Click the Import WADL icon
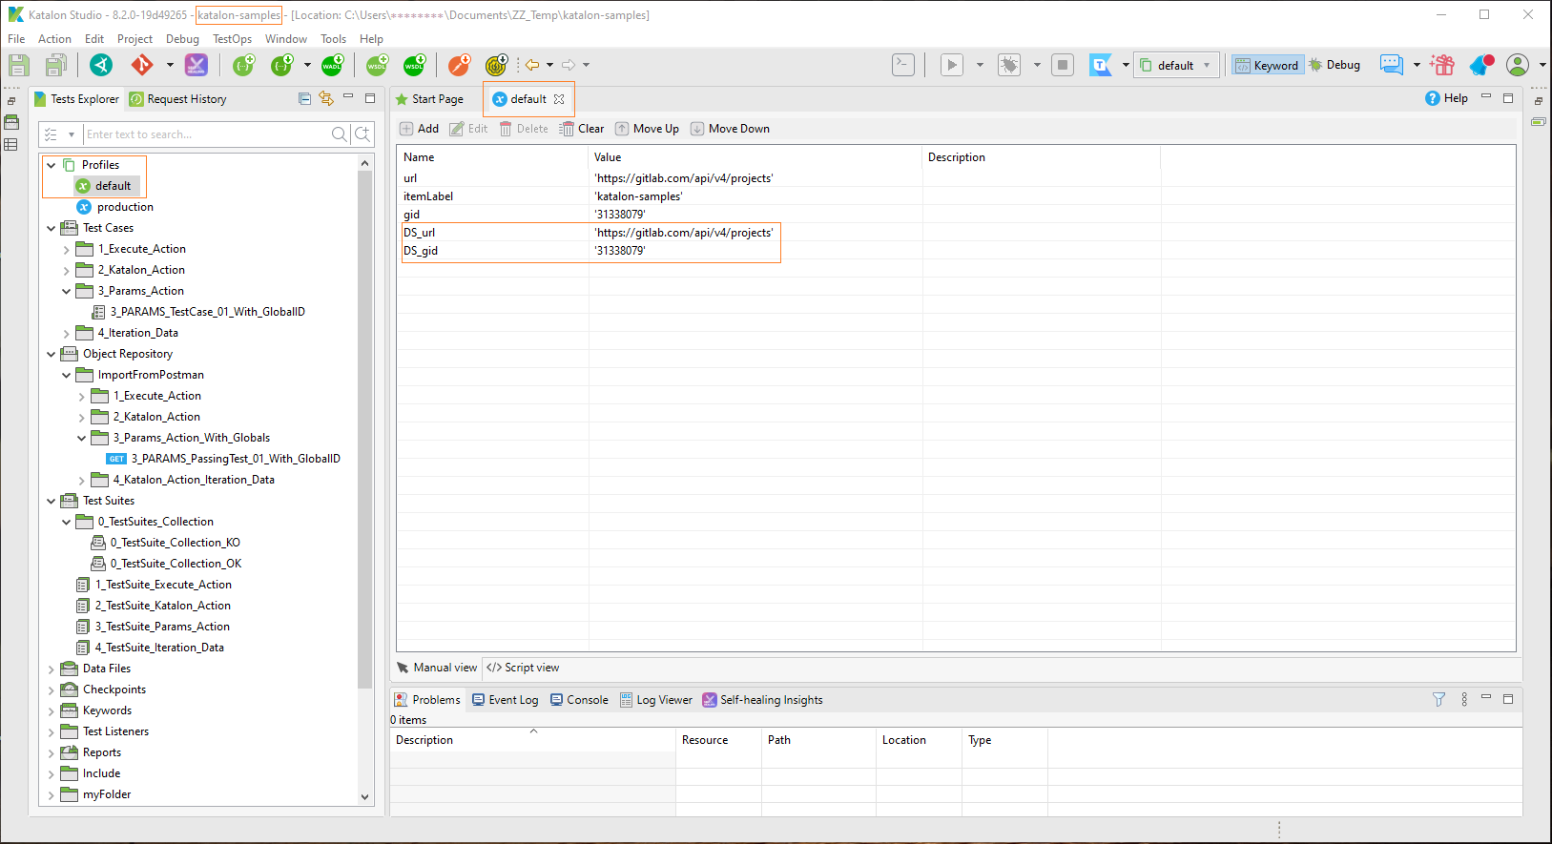The image size is (1552, 844). tap(332, 65)
